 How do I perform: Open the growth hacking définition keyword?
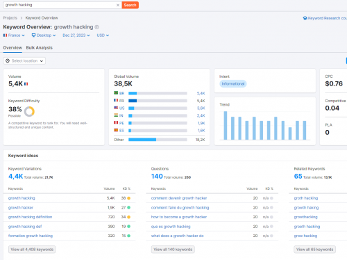(30, 217)
